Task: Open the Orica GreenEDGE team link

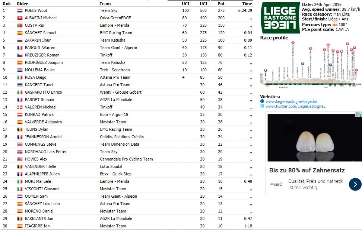Action: [x=115, y=18]
